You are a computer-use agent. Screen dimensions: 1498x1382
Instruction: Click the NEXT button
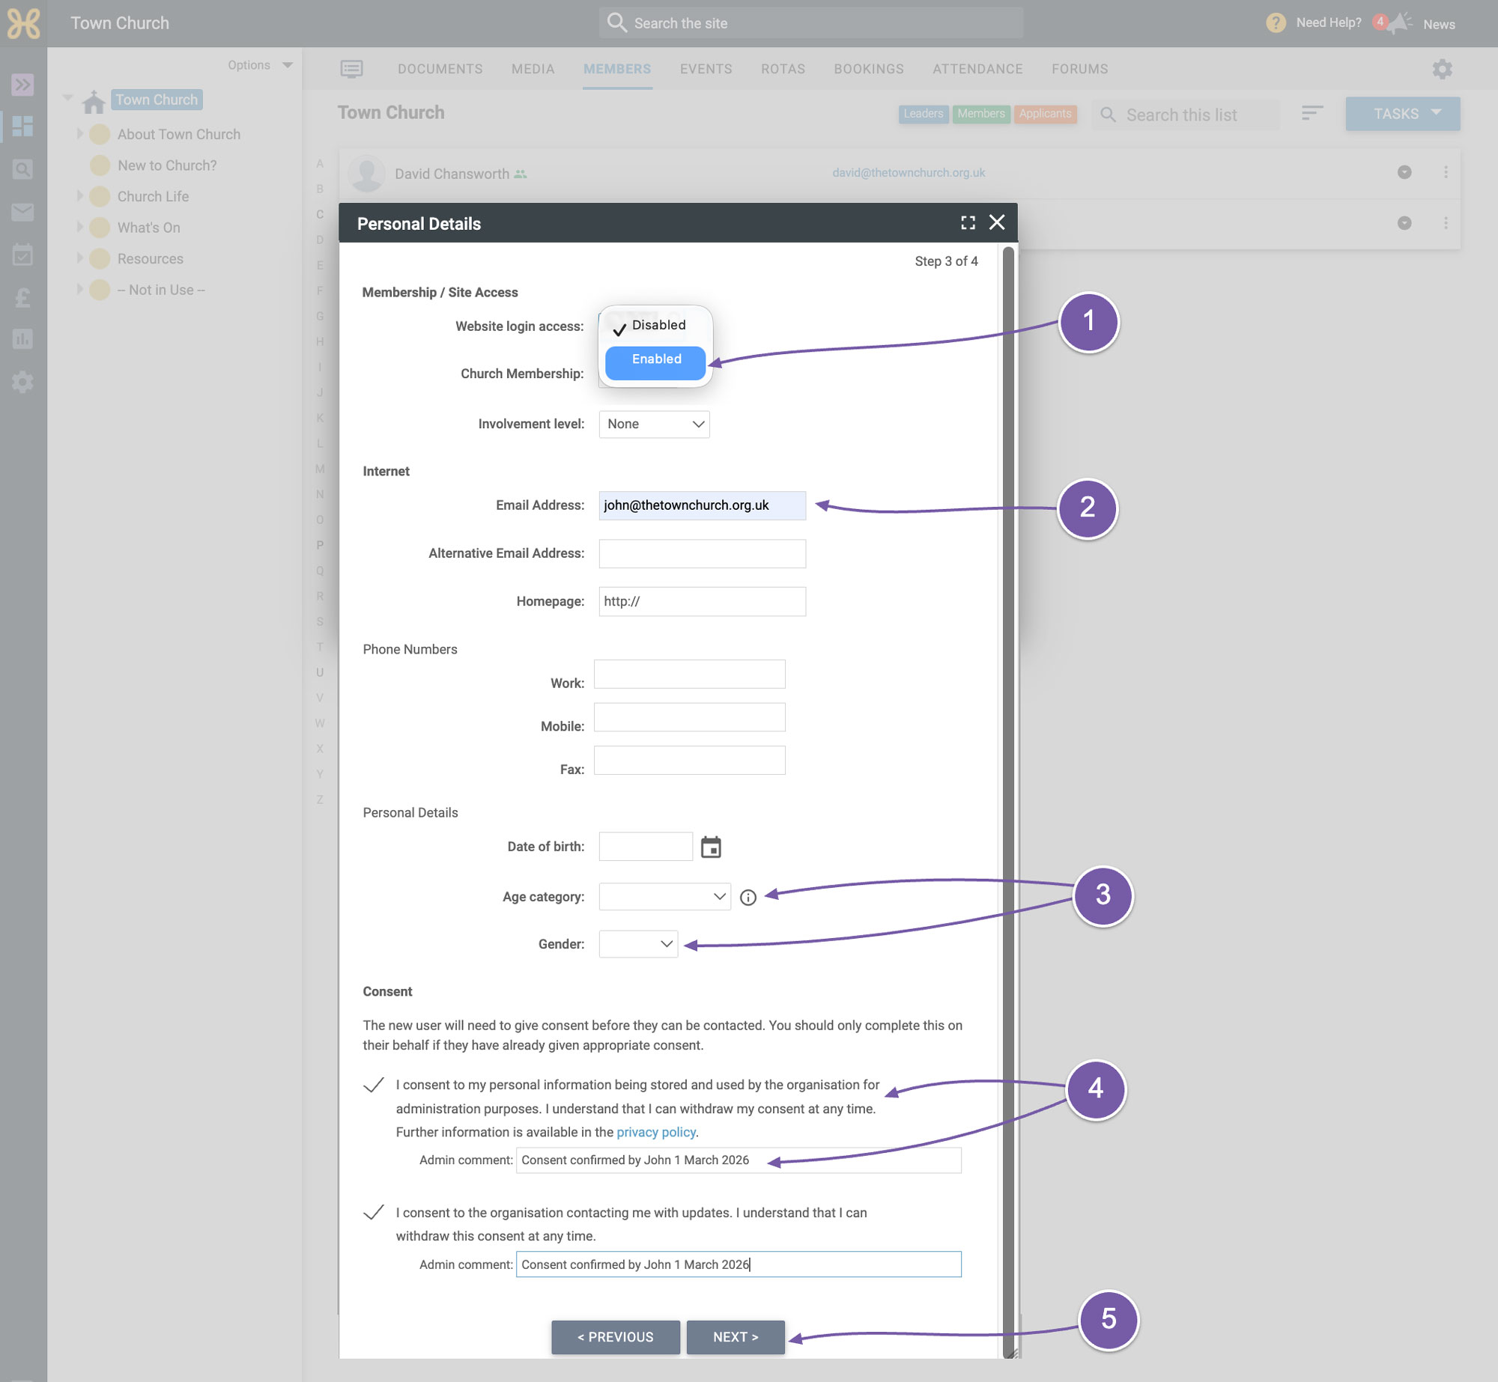pyautogui.click(x=736, y=1337)
